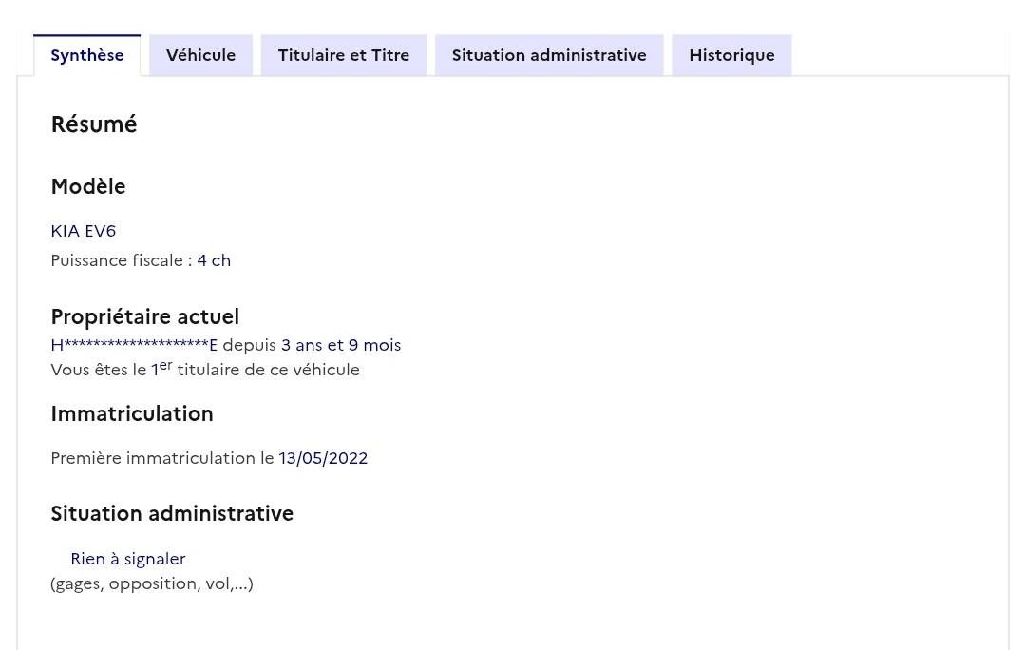This screenshot has height=650, width=1025.
Task: Click the Résumé heading
Action: point(94,124)
